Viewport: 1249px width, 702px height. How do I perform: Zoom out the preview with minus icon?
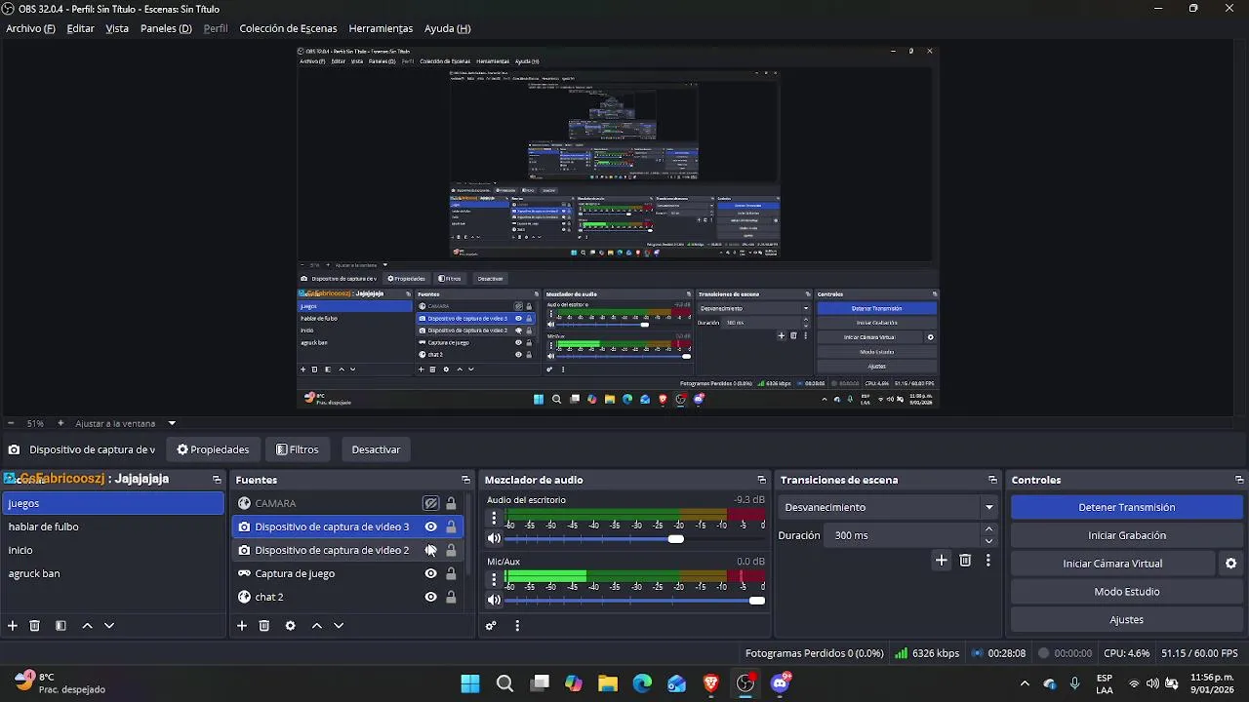[x=11, y=423]
